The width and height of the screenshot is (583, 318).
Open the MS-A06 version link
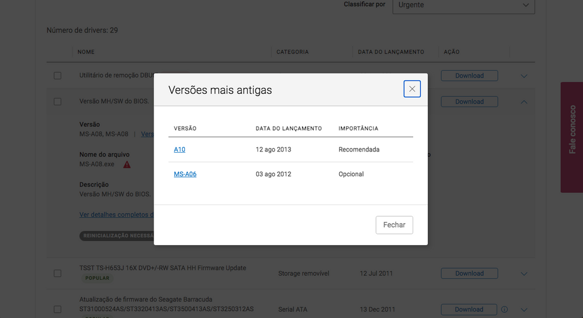tap(185, 174)
